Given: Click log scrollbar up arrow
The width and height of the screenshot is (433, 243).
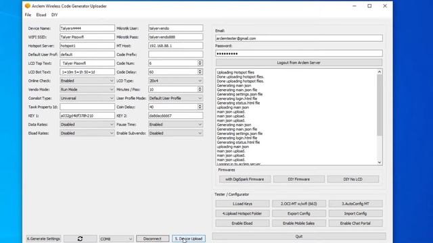Looking at the screenshot, I should pyautogui.click(x=380, y=72).
